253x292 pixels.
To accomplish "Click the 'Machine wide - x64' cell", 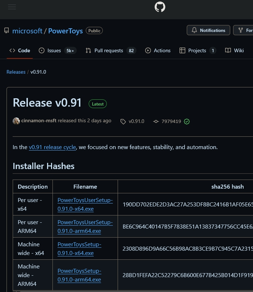I will tap(33, 248).
